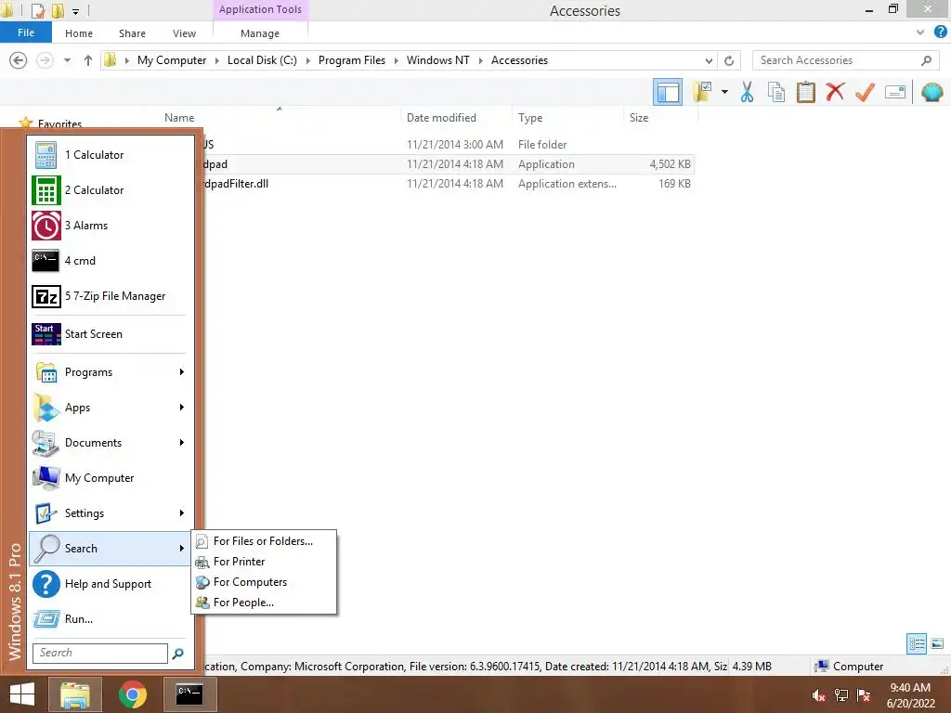The height and width of the screenshot is (713, 951).
Task: Click the Cut scissors toolbar icon
Action: coord(747,92)
